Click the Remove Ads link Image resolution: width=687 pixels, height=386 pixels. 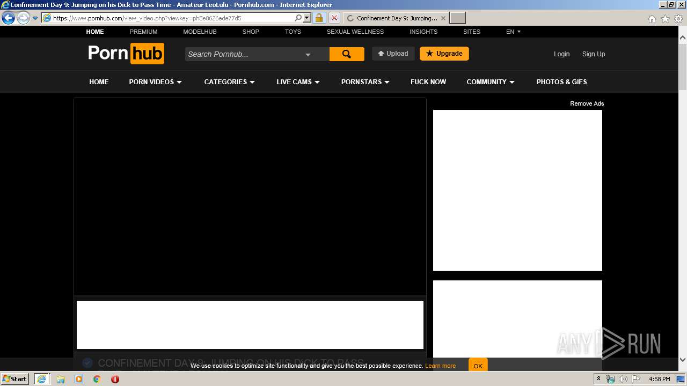(x=587, y=103)
